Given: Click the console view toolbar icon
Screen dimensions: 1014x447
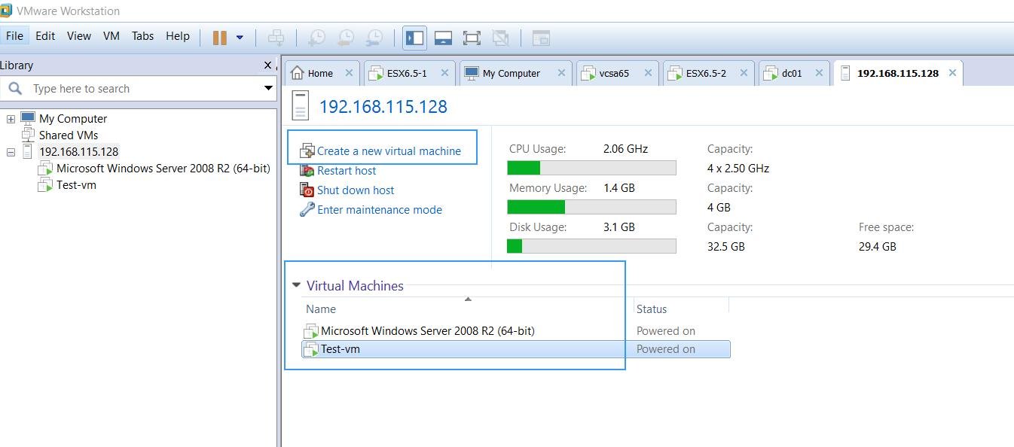Looking at the screenshot, I should (x=541, y=38).
